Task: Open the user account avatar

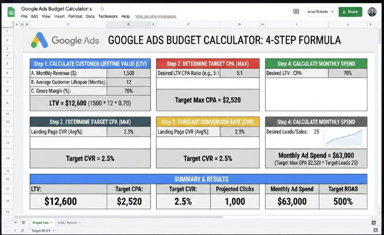Action: point(372,12)
